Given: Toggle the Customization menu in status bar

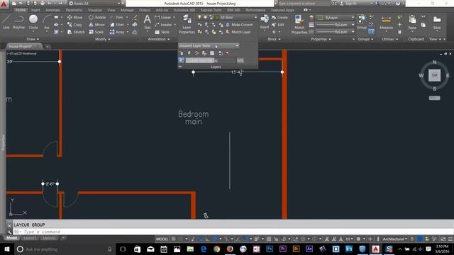Looking at the screenshot, I should point(450,239).
